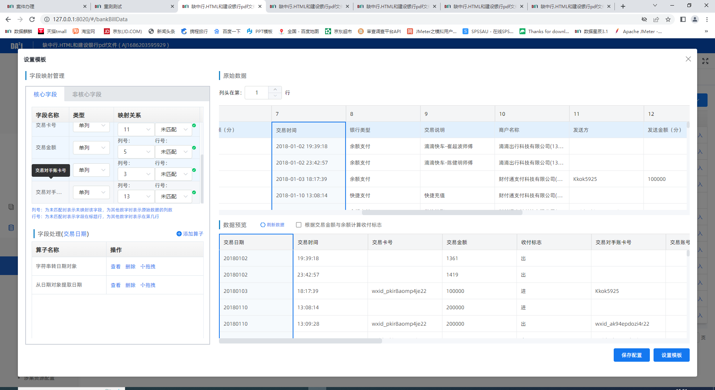
Task: Go back in browser history
Action: tap(8, 19)
